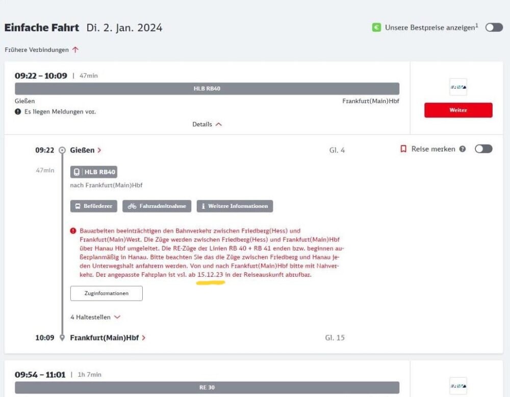Open Fahrradmitnahme info
The image size is (510, 397).
point(157,206)
